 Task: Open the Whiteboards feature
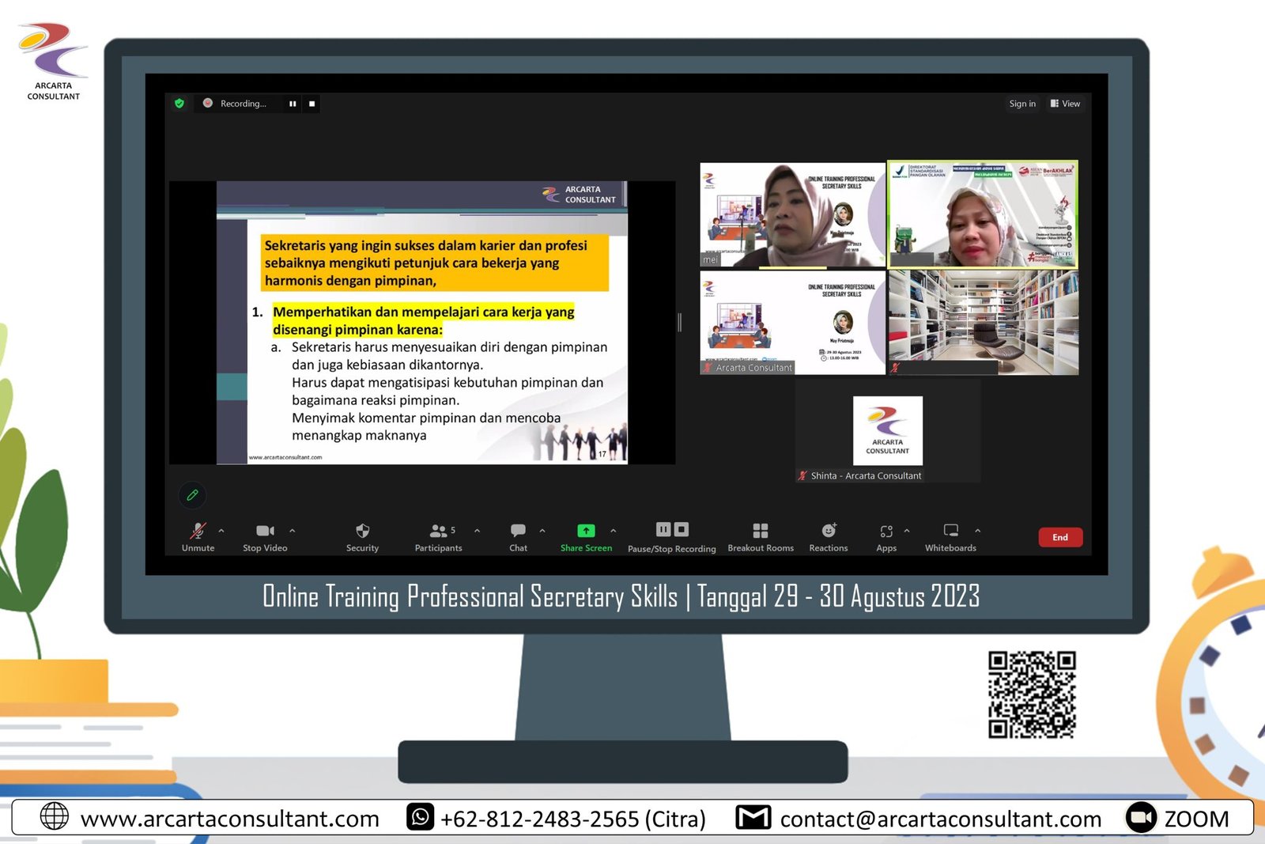[950, 532]
